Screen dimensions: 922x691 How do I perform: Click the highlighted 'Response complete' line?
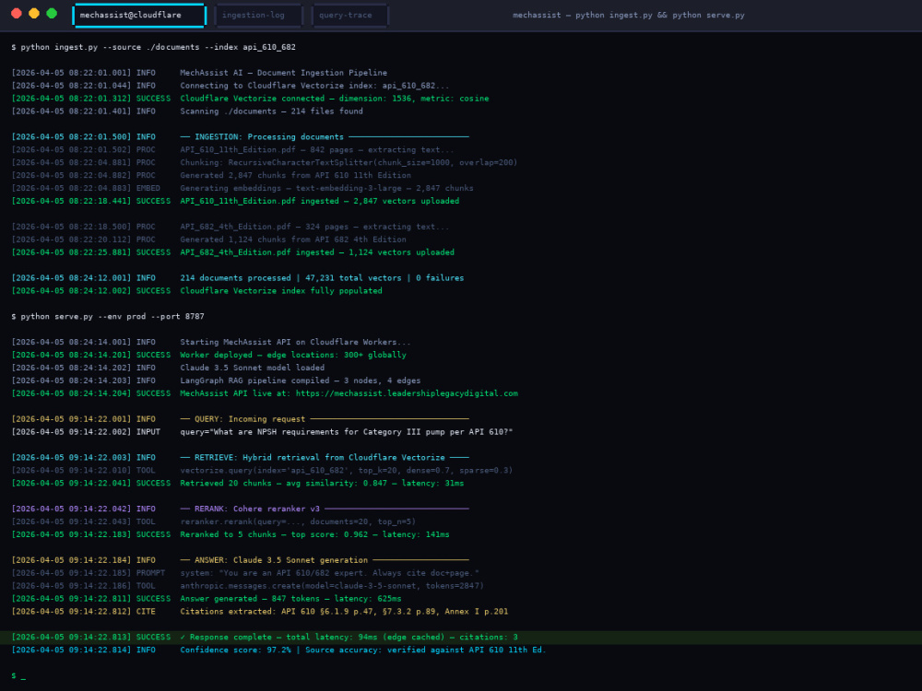point(461,638)
